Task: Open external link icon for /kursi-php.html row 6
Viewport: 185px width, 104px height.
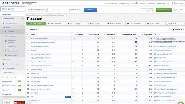Action: coord(155,58)
